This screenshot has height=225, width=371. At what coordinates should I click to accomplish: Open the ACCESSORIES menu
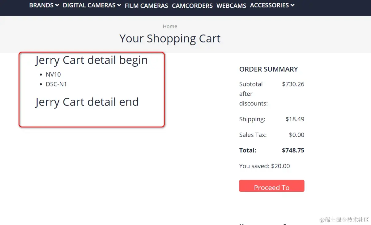272,5
